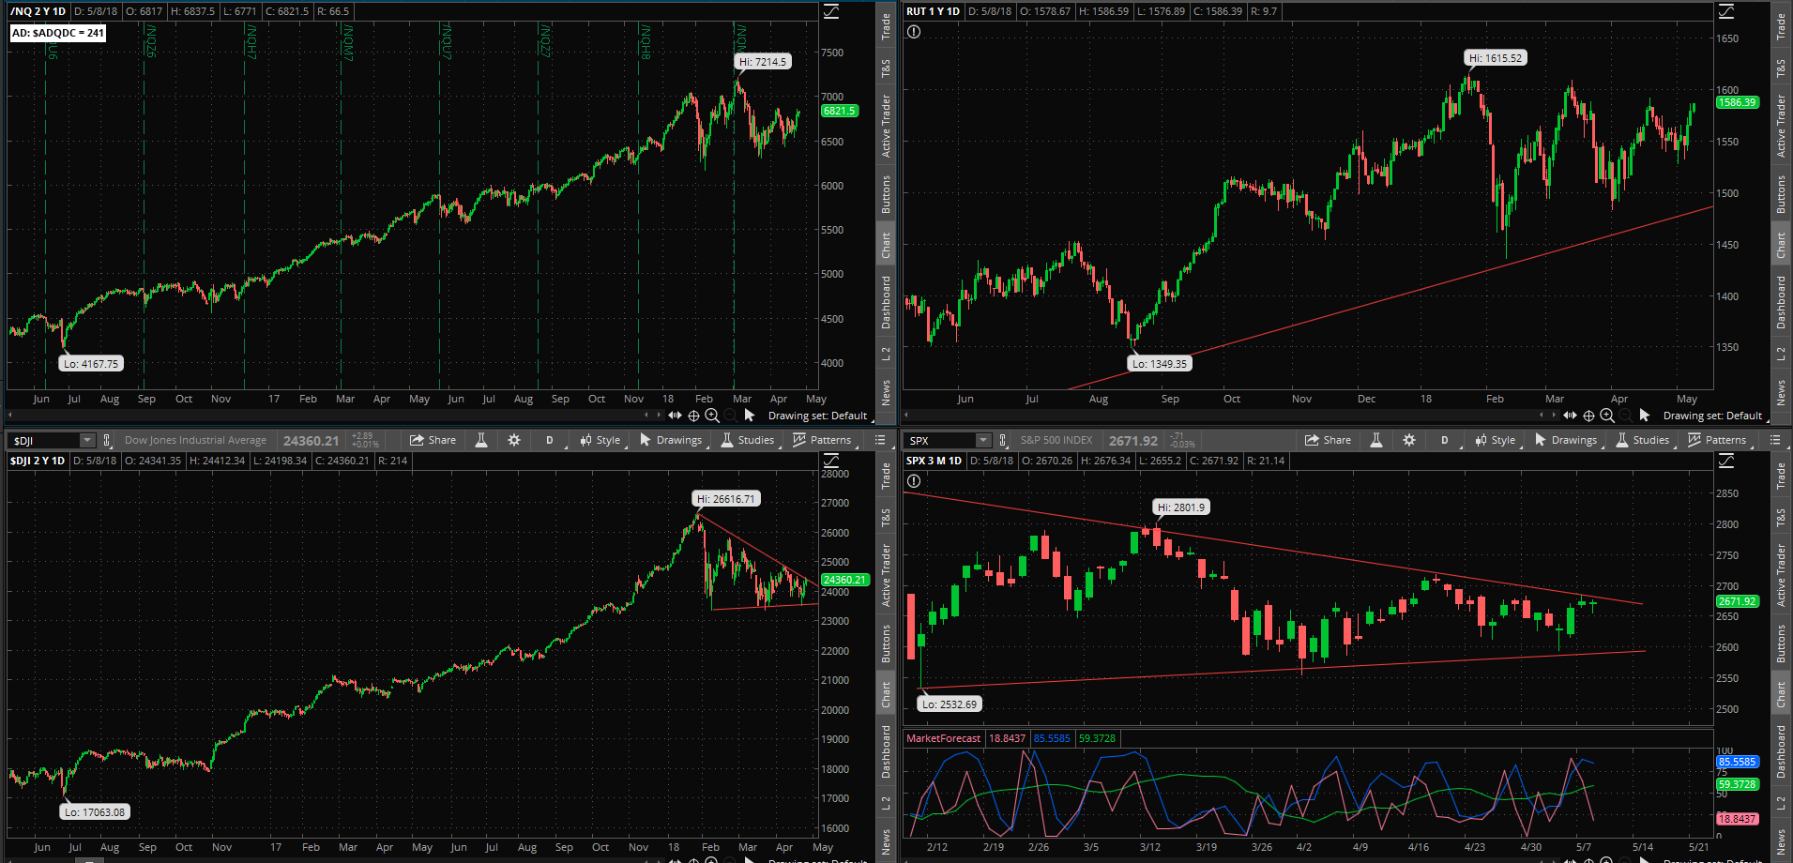Open the Drawings menu in the SPX toolbar
The width and height of the screenshot is (1793, 863).
1565,440
